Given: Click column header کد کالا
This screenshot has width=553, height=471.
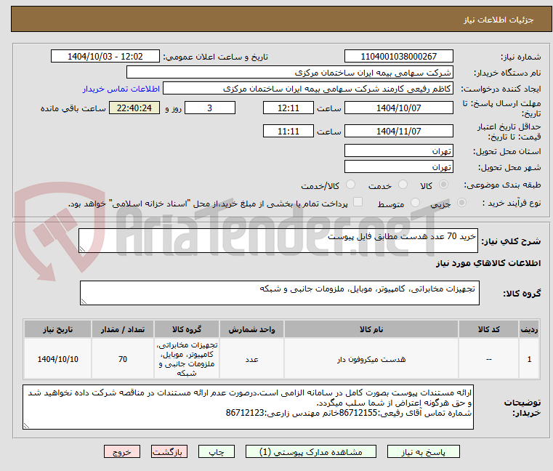Looking at the screenshot, I should click(x=489, y=329).
